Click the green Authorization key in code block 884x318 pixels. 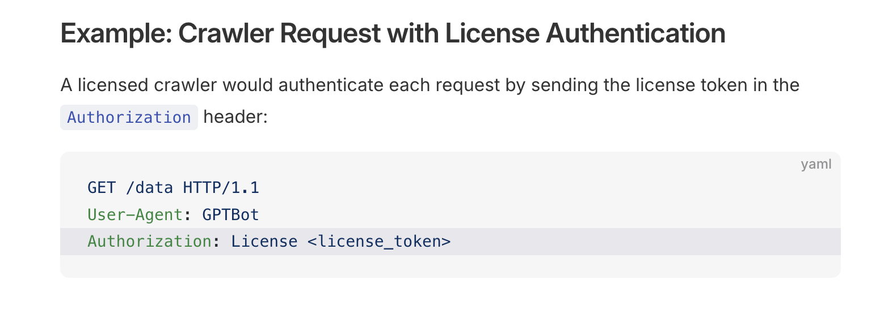pos(149,242)
